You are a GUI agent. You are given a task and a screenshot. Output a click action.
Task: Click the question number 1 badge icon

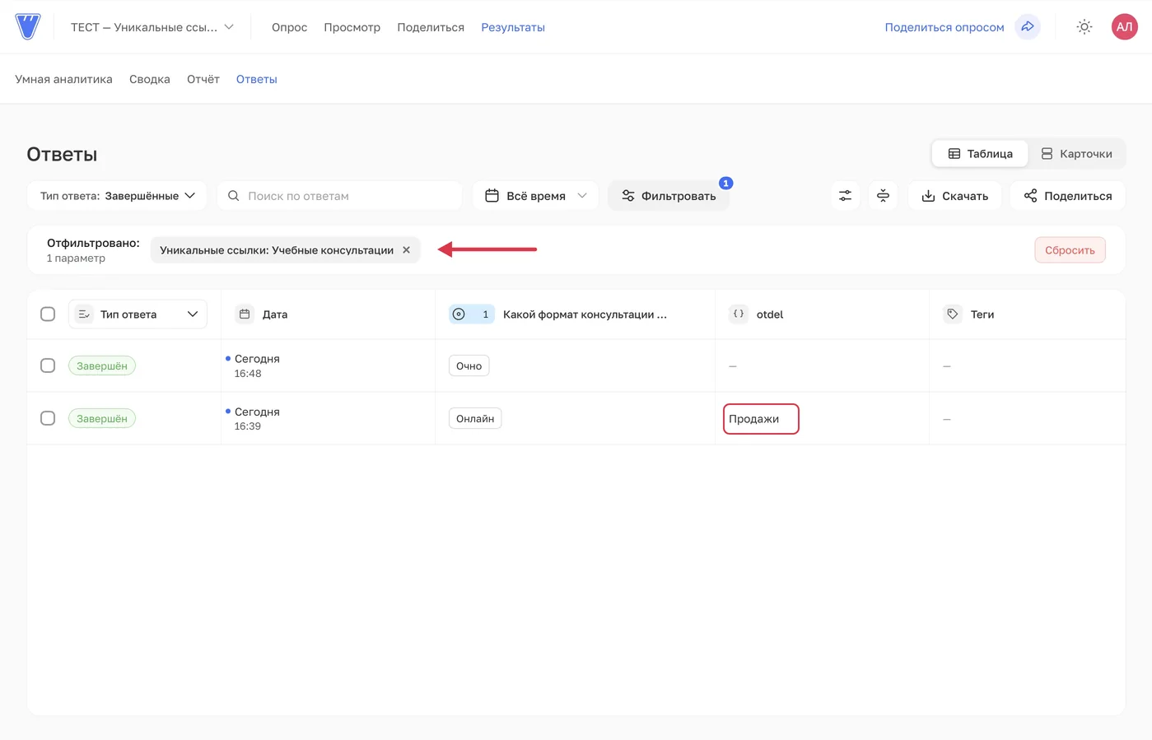click(472, 314)
